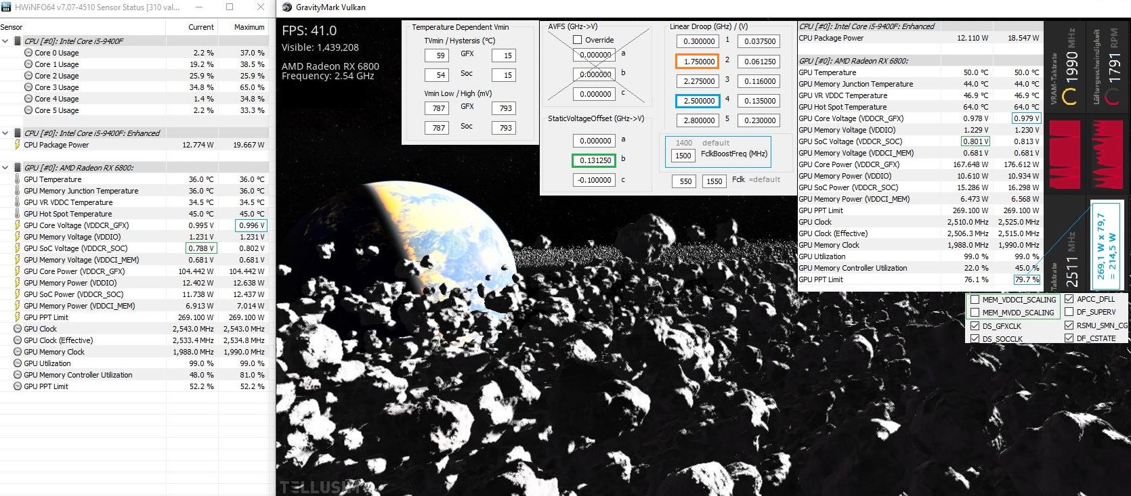Viewport: 1131px width, 496px height.
Task: Click the FPS: 41.0 readout in GravityMark
Action: (x=310, y=30)
